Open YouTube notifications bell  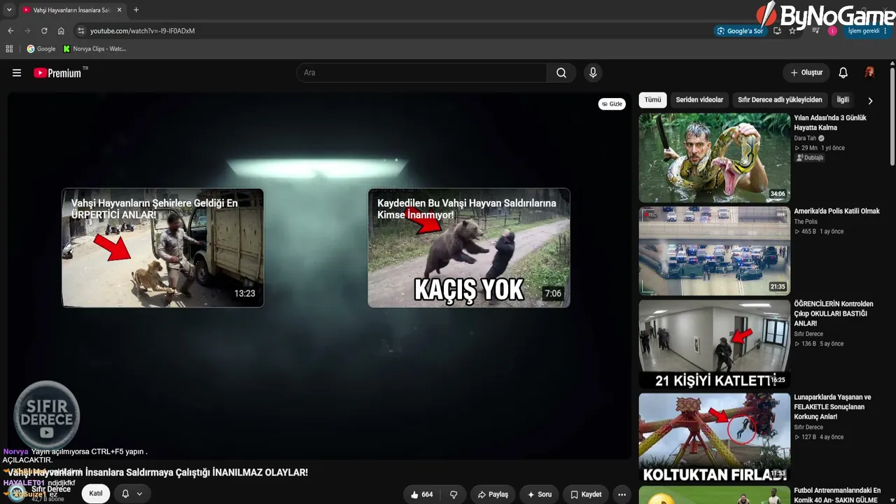pos(843,73)
